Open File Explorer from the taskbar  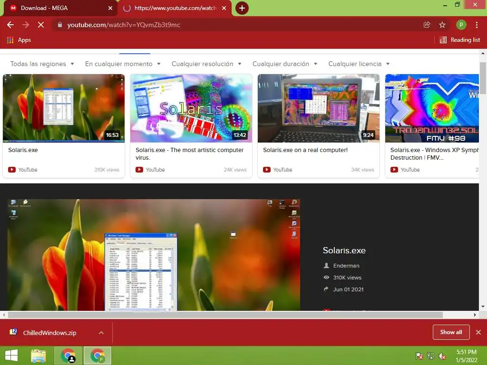[x=39, y=355]
